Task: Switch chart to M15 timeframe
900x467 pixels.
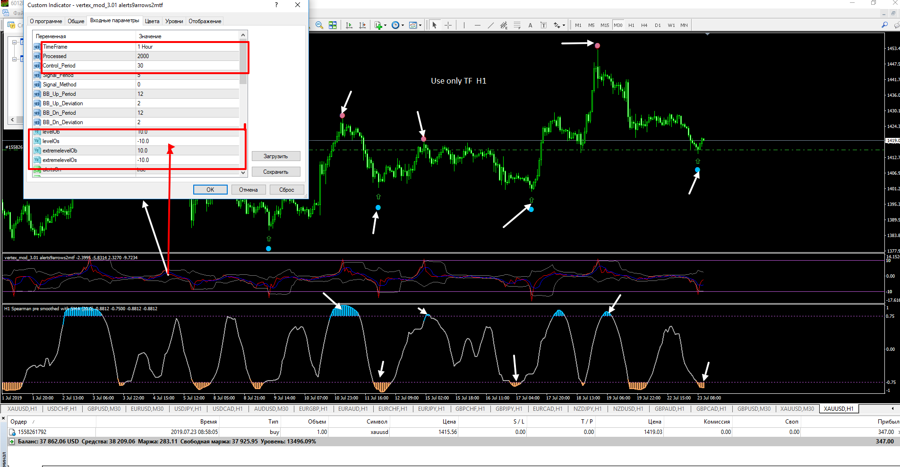Action: (605, 25)
